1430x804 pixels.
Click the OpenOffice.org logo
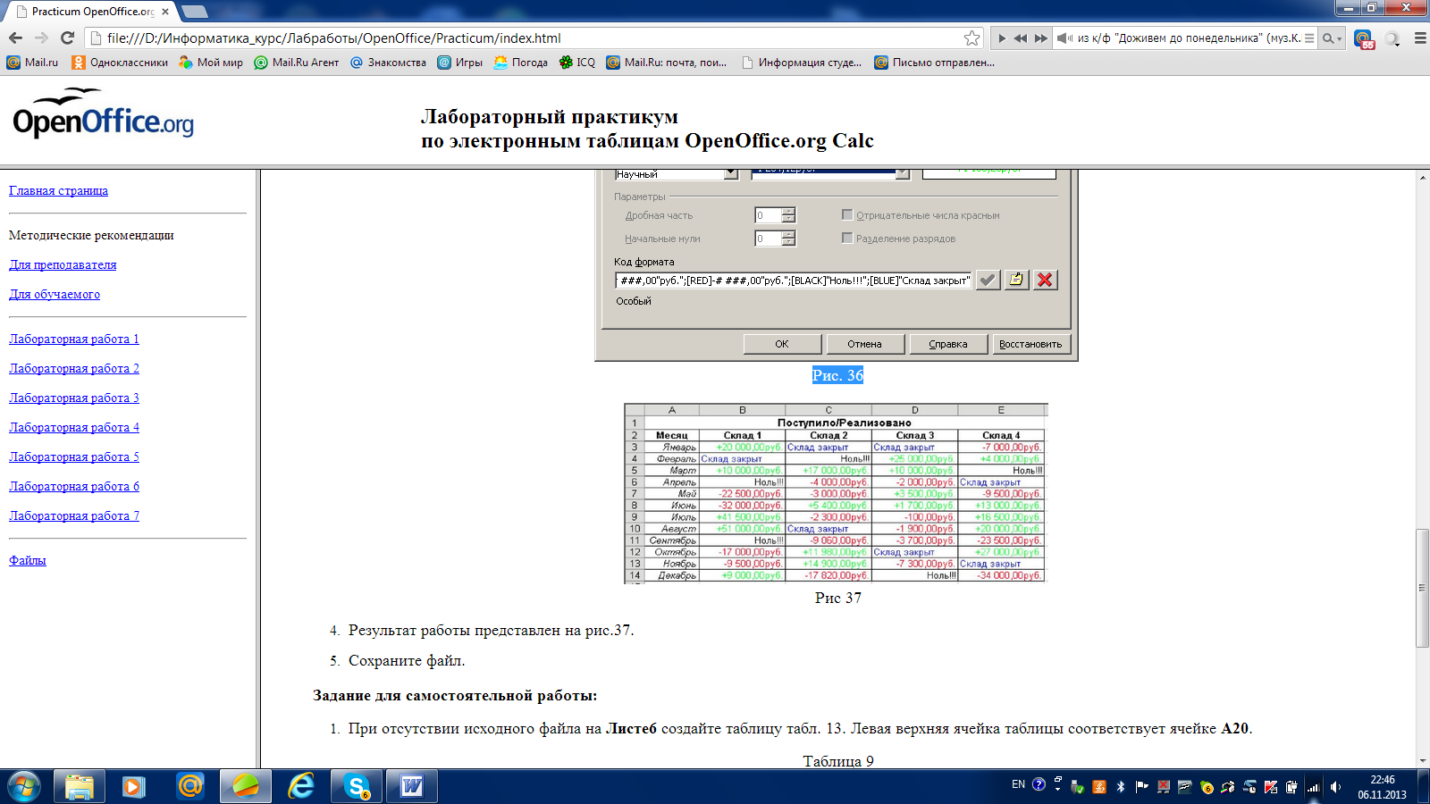103,114
